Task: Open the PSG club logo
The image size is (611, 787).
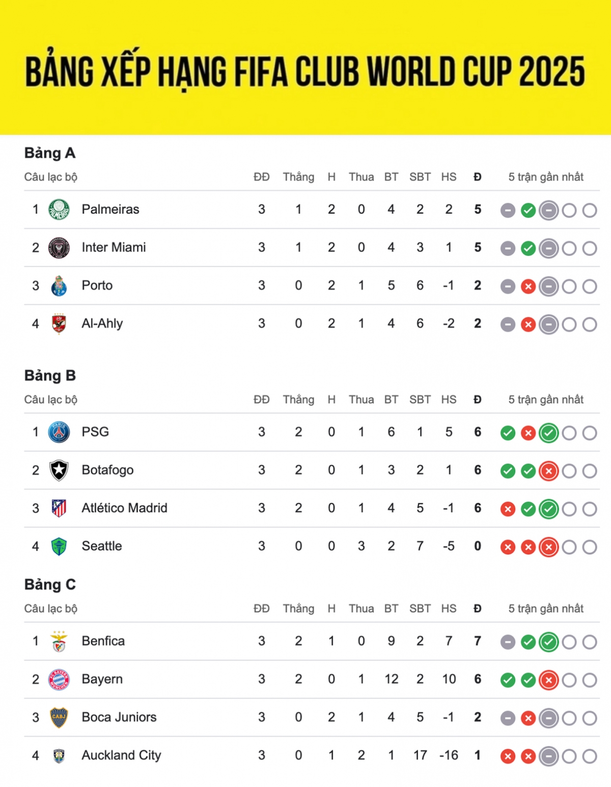Action: tap(59, 432)
